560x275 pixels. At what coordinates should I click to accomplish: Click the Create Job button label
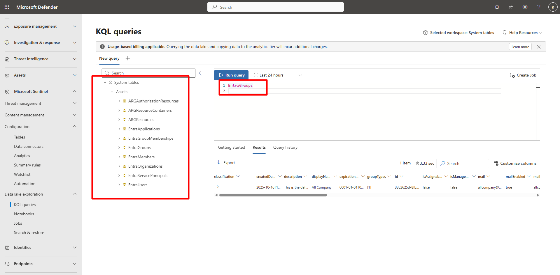point(526,75)
